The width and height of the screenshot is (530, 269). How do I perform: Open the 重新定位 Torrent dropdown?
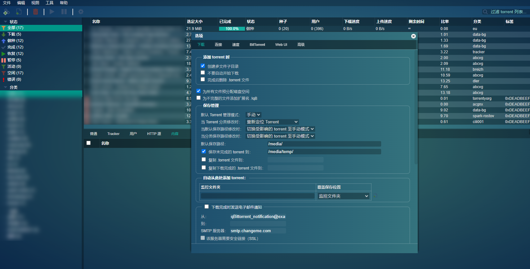pyautogui.click(x=272, y=122)
